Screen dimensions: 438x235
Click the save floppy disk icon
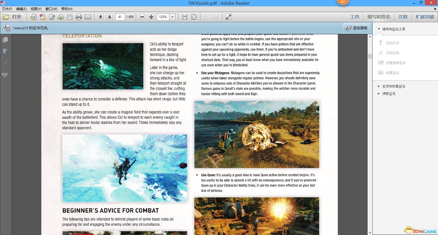[x=70, y=17]
